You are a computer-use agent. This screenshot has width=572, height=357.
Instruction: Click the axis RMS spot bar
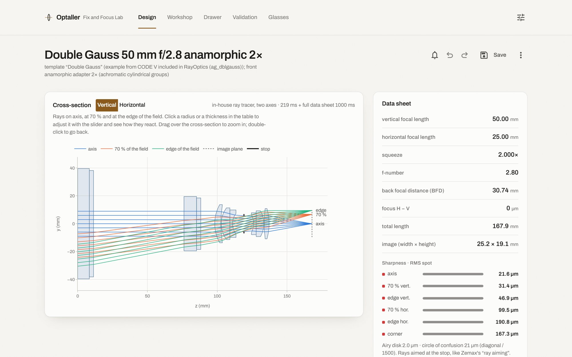[453, 274]
